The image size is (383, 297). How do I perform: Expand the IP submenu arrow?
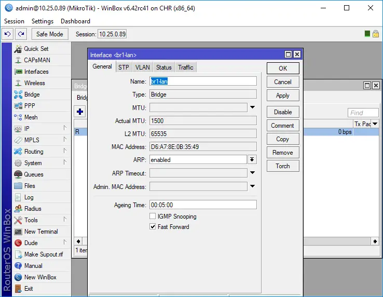point(65,128)
